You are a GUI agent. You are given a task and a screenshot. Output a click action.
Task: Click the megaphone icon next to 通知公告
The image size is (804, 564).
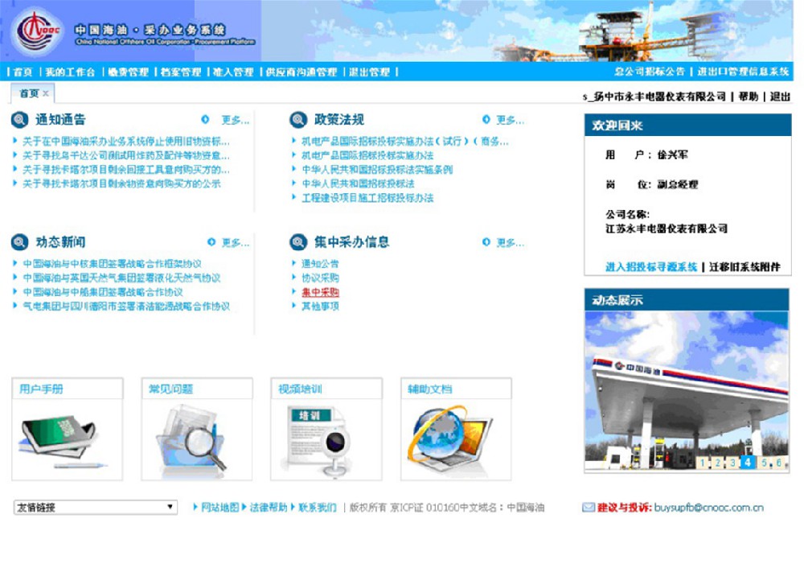click(19, 120)
